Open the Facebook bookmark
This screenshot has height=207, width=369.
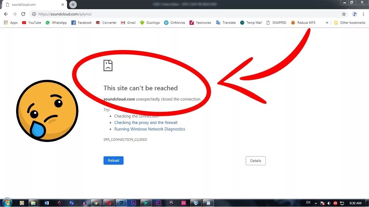tap(82, 23)
